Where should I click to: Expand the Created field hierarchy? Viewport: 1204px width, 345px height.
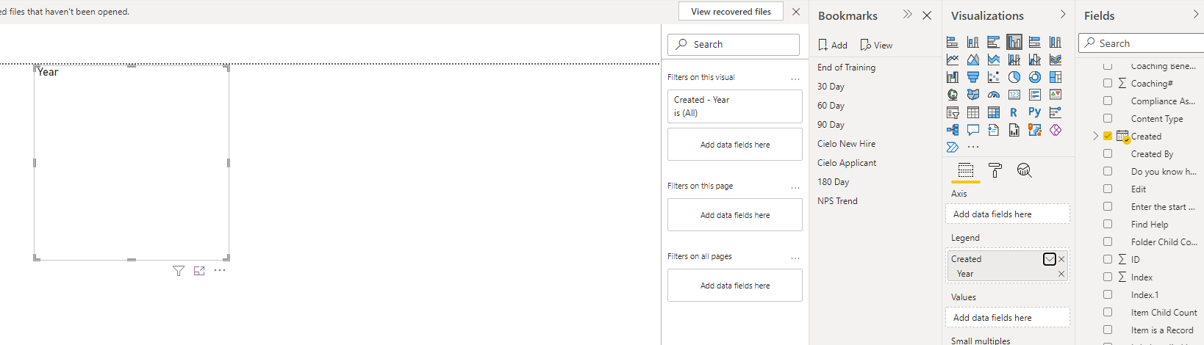pos(1095,136)
